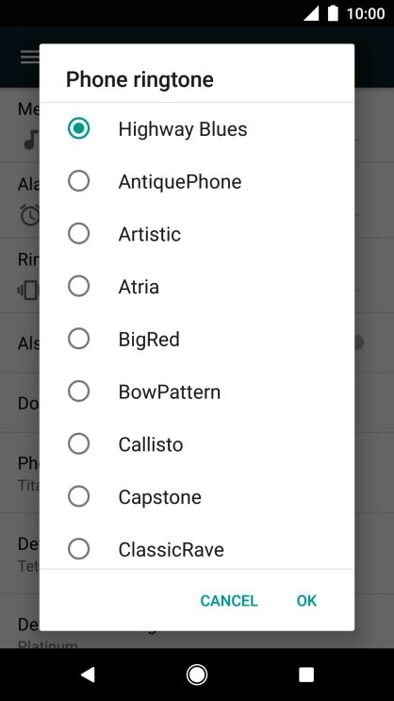Confirm the ringtone with the OK button
This screenshot has height=701, width=394.
[x=306, y=600]
